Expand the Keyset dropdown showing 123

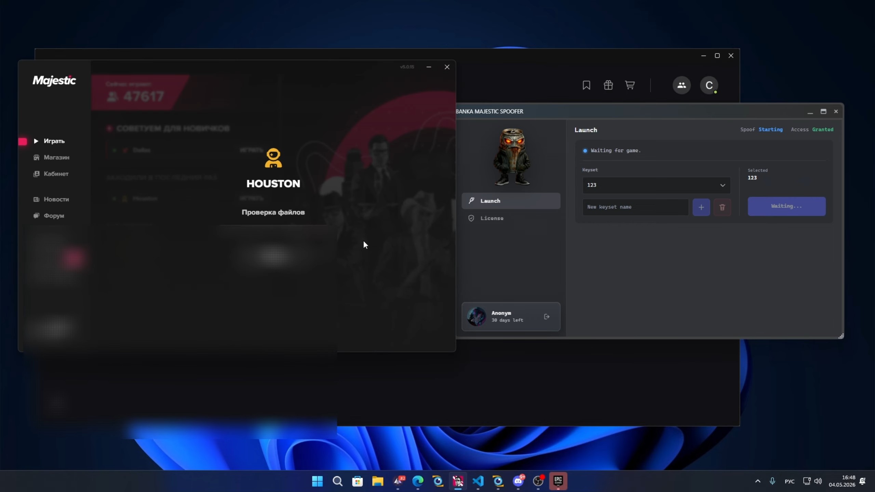point(657,185)
